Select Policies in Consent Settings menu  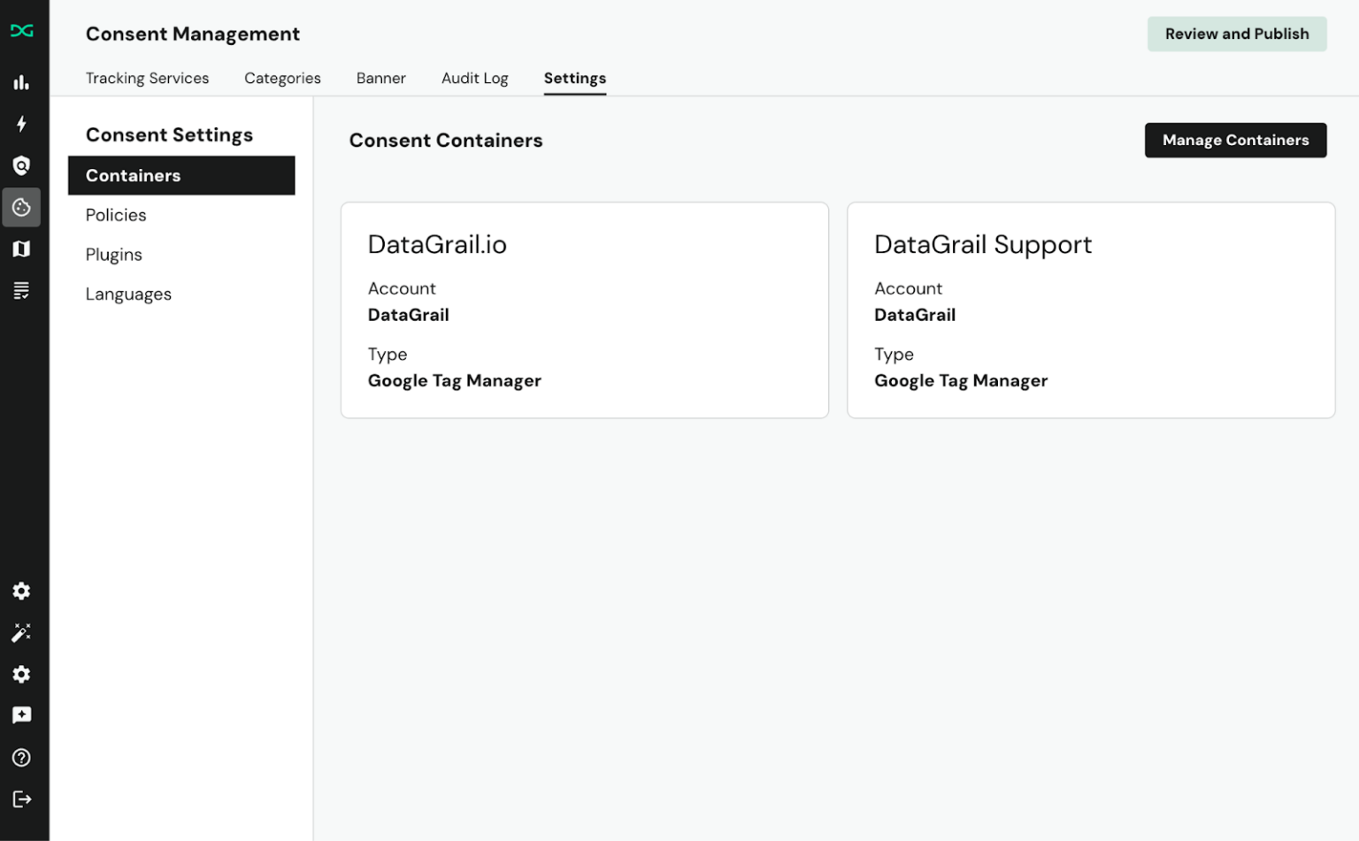coord(116,215)
